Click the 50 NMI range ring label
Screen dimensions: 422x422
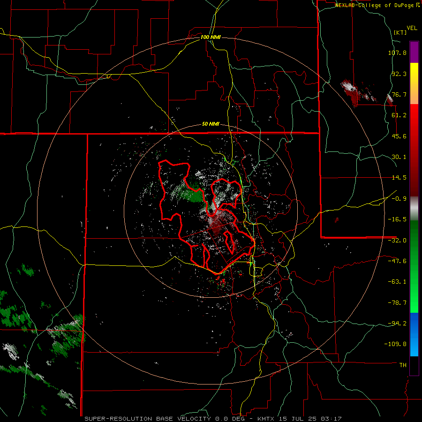pos(211,124)
